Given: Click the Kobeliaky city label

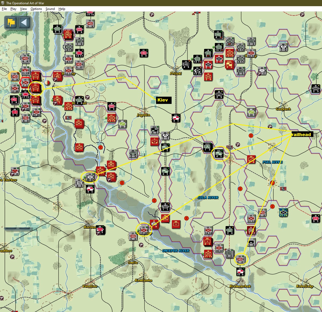Looking at the screenshot, I should tap(305, 286).
